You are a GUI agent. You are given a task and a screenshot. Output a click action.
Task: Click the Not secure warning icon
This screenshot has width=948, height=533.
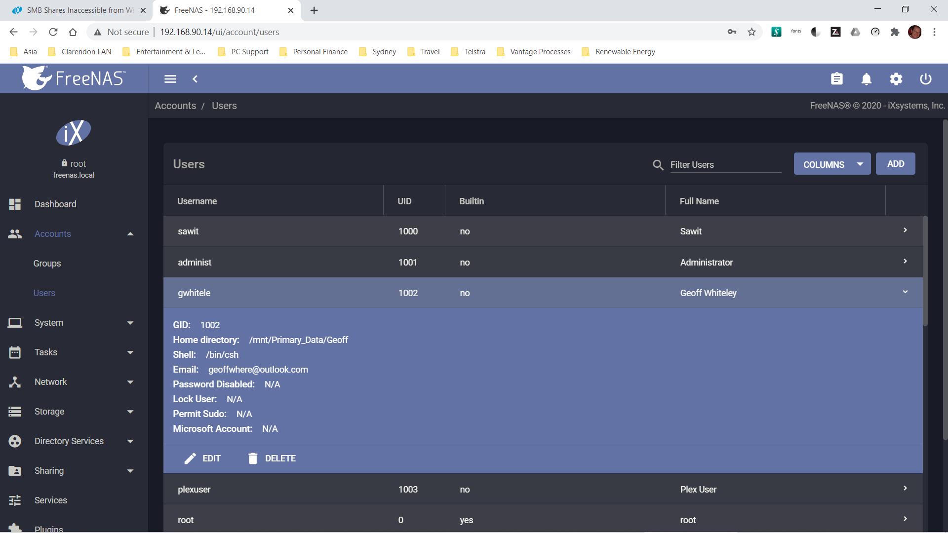click(98, 32)
